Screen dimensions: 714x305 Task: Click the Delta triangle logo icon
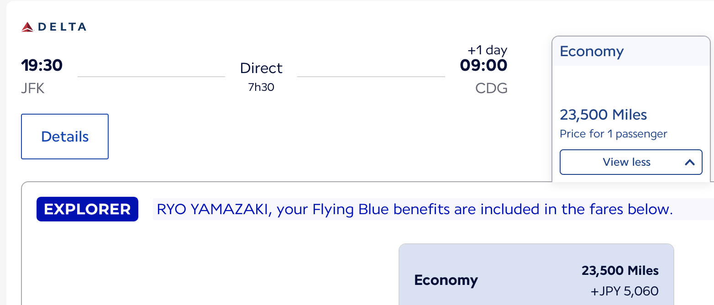coord(28,27)
